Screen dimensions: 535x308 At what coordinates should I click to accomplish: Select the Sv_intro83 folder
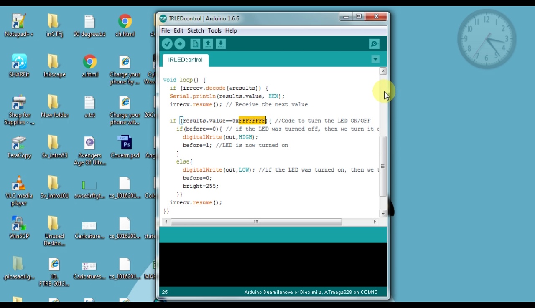(x=54, y=147)
